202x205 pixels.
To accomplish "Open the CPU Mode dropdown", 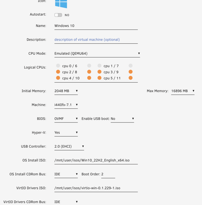I will point(97,54).
